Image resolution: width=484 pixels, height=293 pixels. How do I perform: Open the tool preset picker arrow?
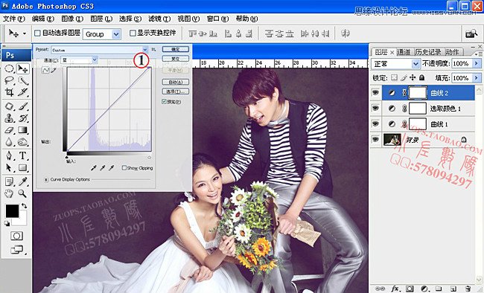point(25,33)
